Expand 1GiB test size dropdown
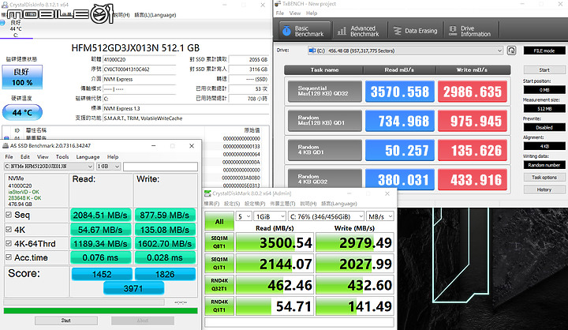The image size is (568, 330). pyautogui.click(x=270, y=216)
